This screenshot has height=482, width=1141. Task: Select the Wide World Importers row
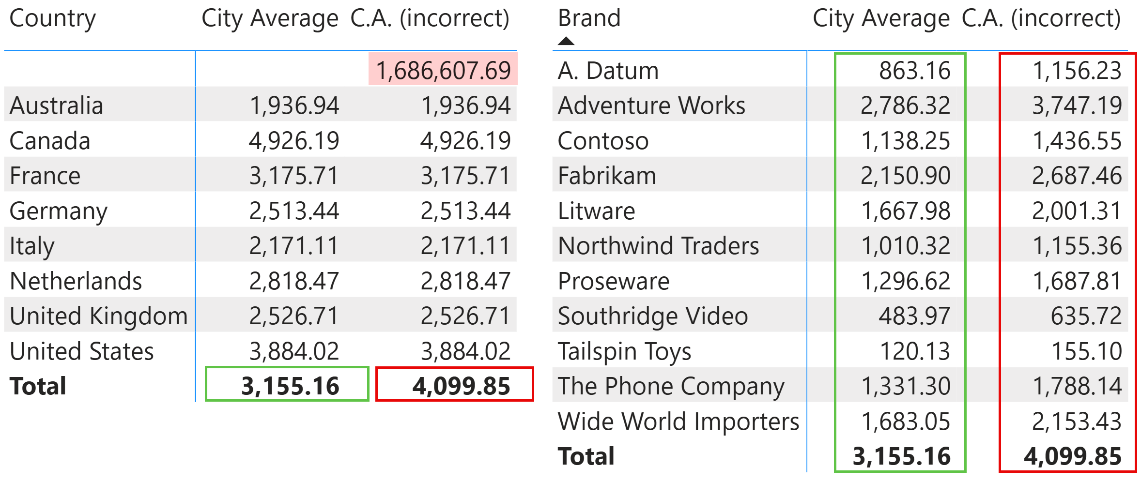click(x=678, y=421)
